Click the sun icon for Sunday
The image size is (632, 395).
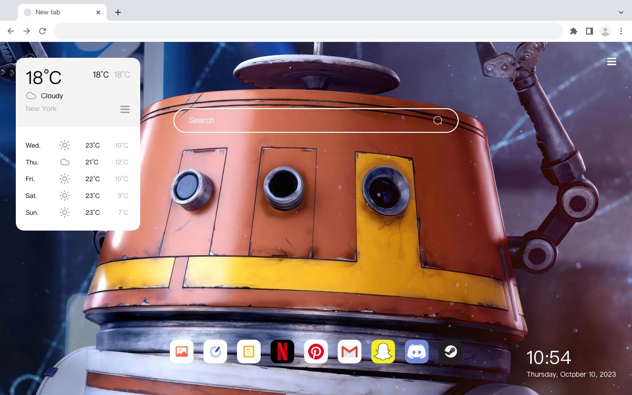[65, 212]
